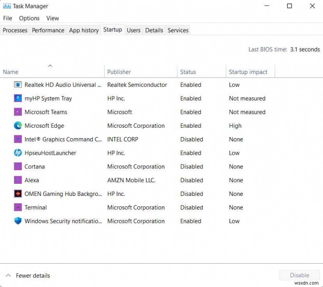Click the Disable button
Screen dimensions: 323x287
point(299,275)
